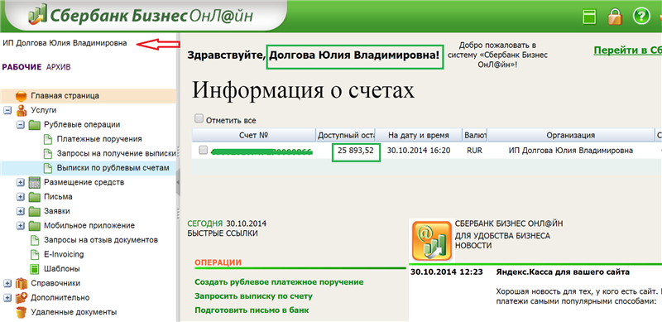Click the sidebar collapse splitter handle
This screenshot has width=662, height=322.
[x=178, y=182]
